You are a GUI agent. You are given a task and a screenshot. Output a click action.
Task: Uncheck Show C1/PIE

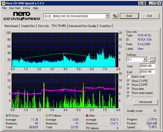tap(129, 81)
